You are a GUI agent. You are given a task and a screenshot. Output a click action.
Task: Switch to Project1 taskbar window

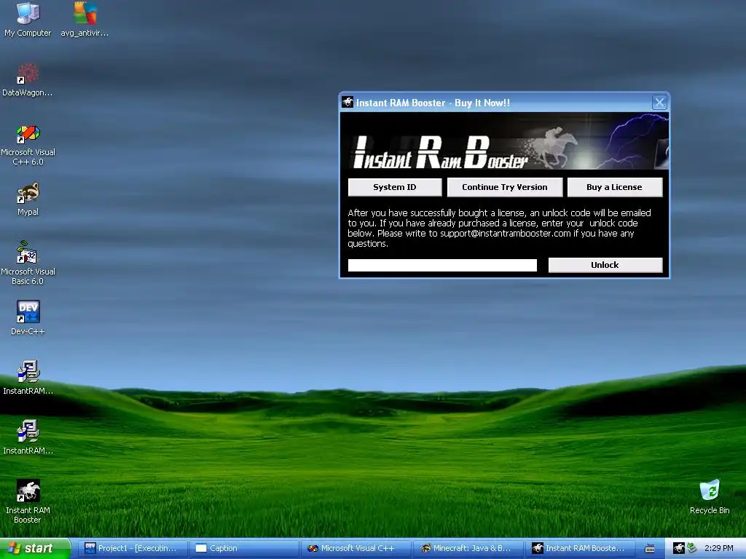click(x=133, y=549)
